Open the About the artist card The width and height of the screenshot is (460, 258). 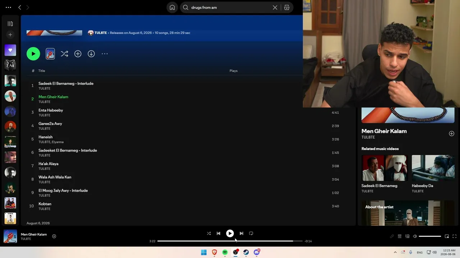click(x=408, y=213)
